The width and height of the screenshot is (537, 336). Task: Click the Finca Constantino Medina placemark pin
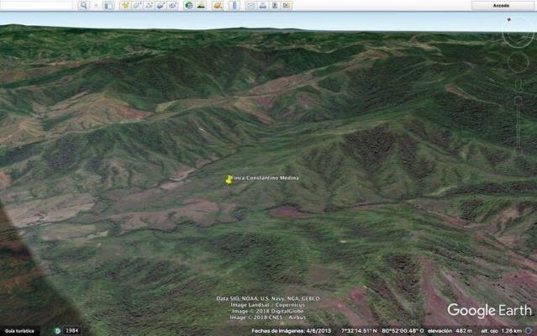229,179
